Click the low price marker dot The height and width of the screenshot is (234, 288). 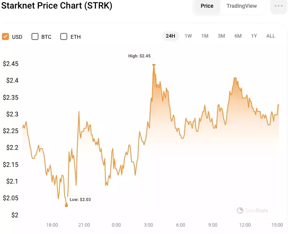66,205
